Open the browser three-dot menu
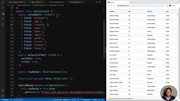The width and height of the screenshot is (180, 101). click(x=178, y=6)
